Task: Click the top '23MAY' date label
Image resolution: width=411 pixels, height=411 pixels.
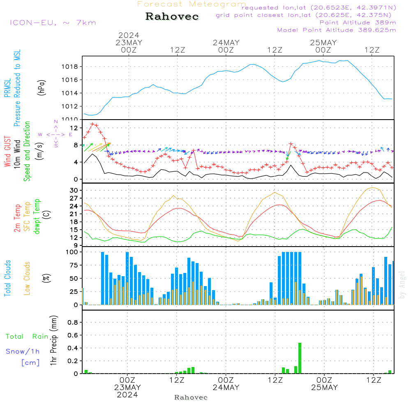Action: (x=129, y=43)
